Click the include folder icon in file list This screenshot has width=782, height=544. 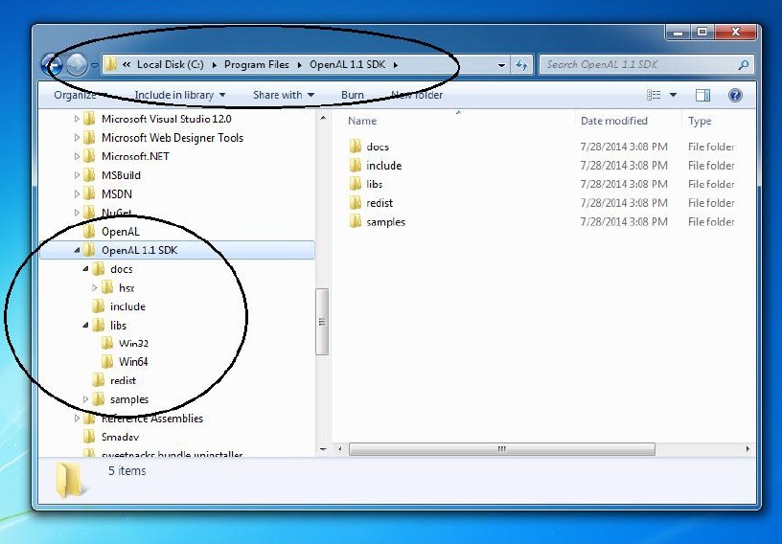pyautogui.click(x=356, y=165)
